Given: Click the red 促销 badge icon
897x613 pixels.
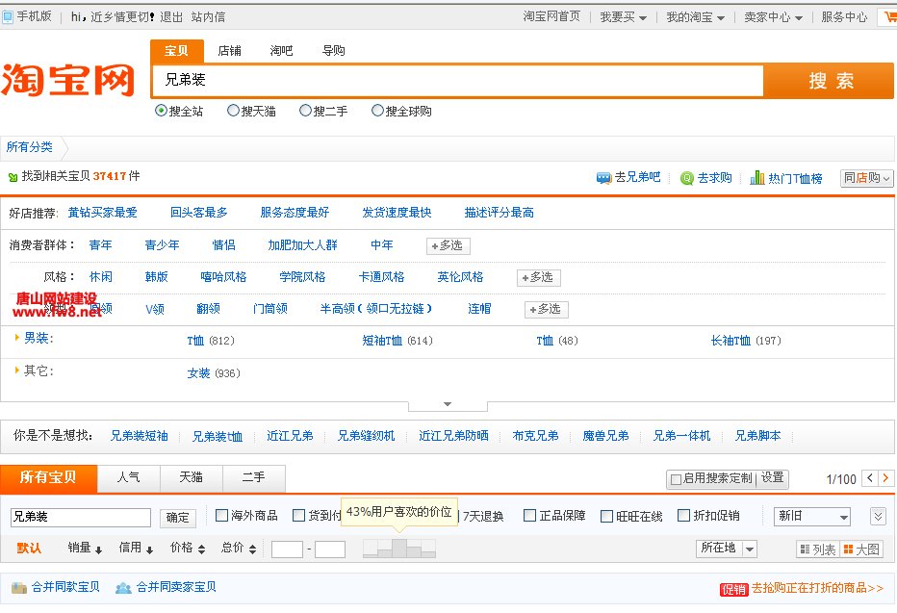Looking at the screenshot, I should pos(734,589).
